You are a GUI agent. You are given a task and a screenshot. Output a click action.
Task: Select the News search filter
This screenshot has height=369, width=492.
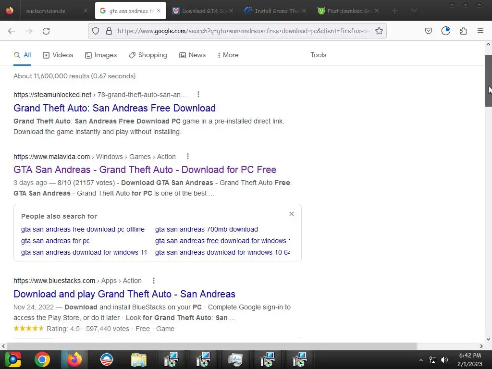[x=192, y=55]
